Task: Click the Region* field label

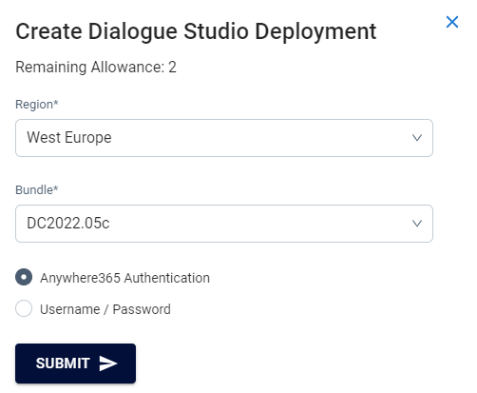Action: 37,105
